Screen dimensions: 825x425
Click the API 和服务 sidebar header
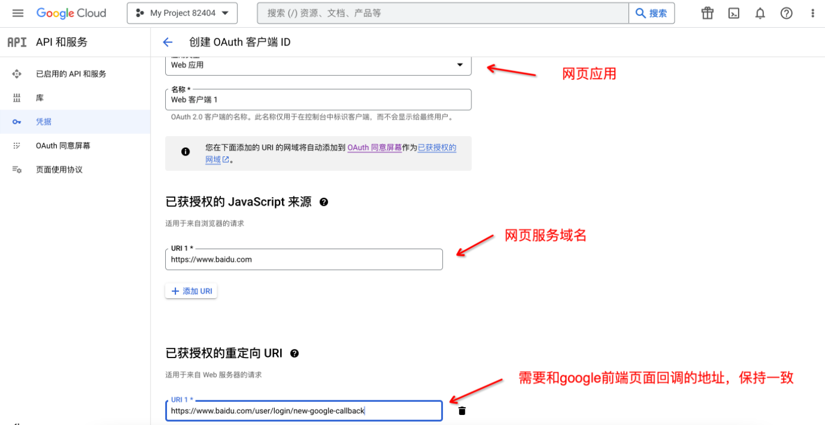62,42
